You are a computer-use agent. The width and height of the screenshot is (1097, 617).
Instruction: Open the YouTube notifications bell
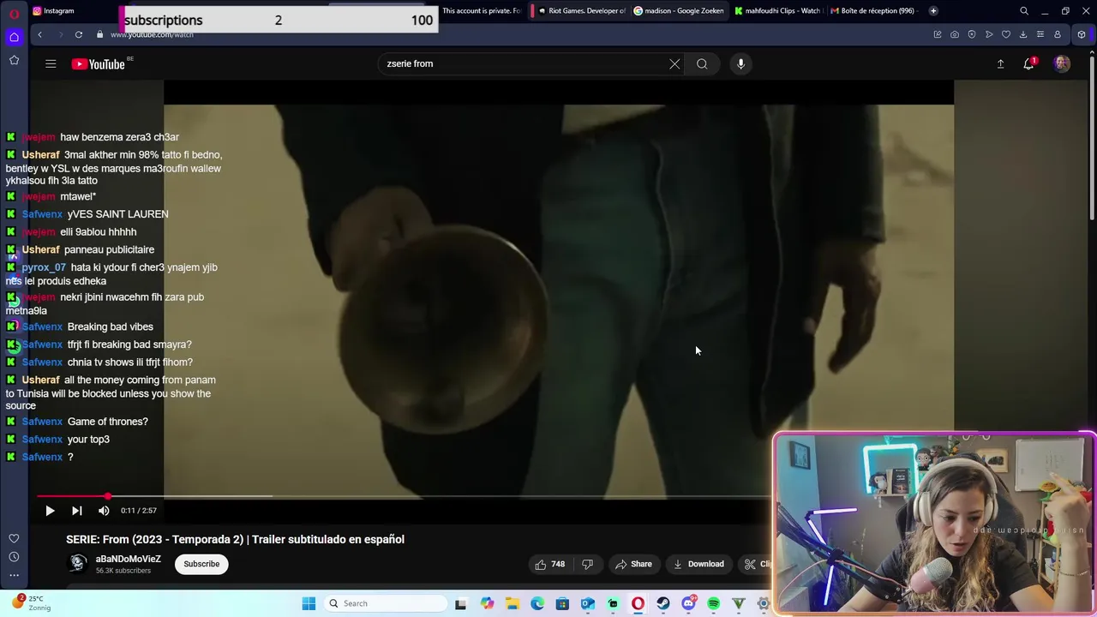pos(1029,63)
